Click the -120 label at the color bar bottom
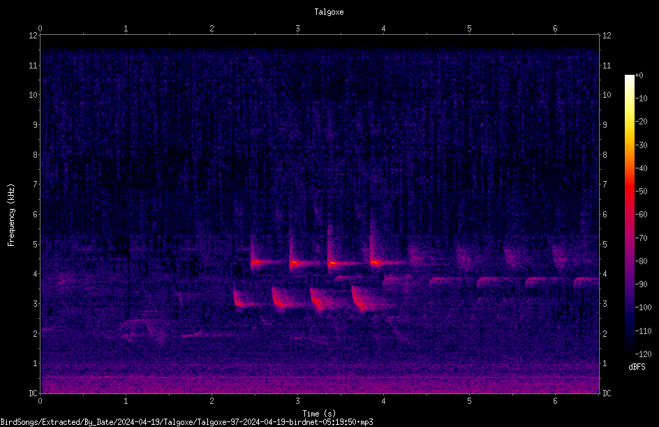 [643, 354]
